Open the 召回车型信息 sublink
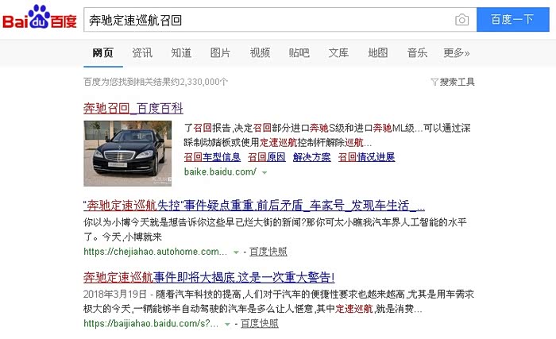 pyautogui.click(x=212, y=157)
